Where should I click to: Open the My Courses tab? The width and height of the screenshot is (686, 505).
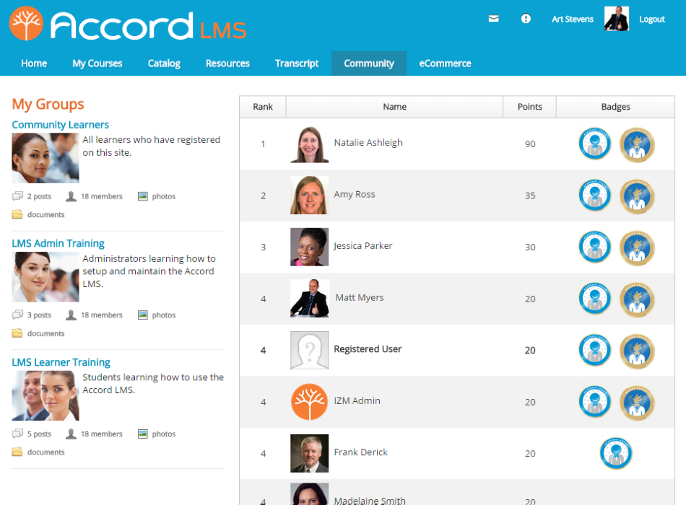[x=97, y=63]
